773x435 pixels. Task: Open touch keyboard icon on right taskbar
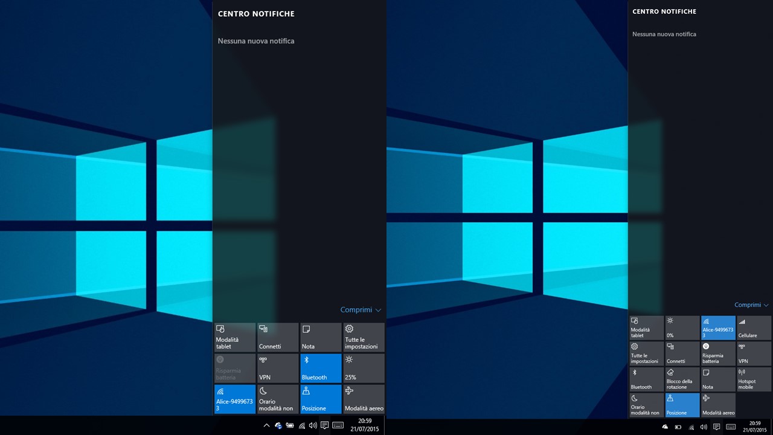[731, 427]
